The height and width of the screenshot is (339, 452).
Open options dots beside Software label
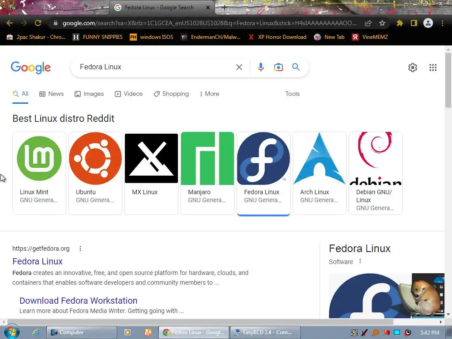tap(360, 261)
